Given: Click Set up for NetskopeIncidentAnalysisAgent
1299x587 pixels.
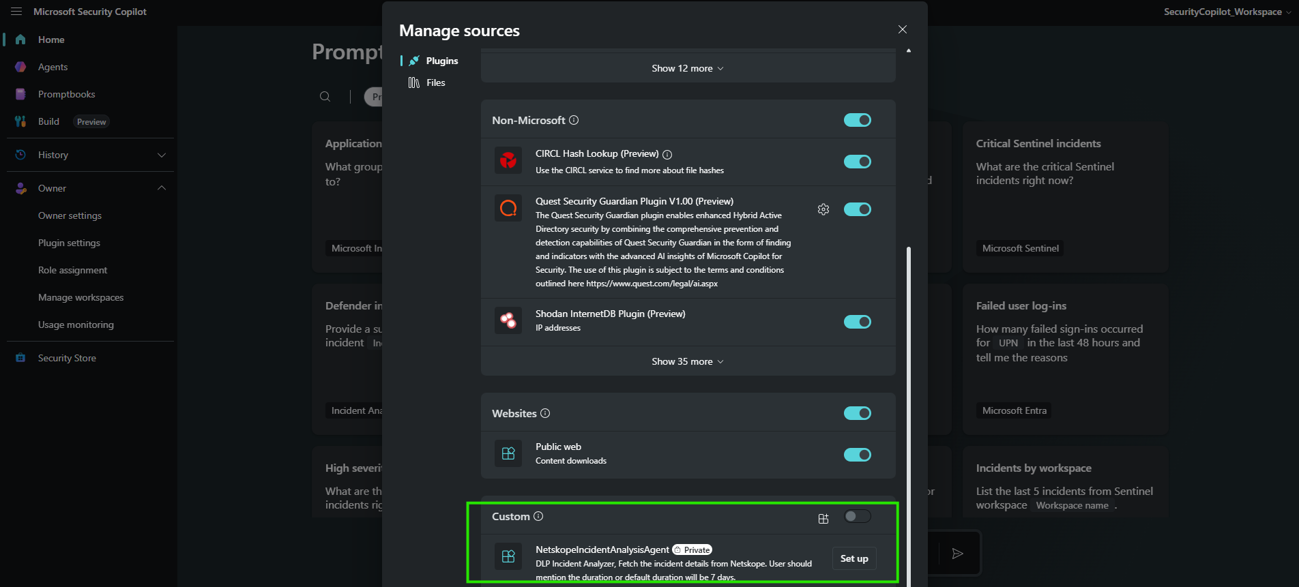Looking at the screenshot, I should [x=854, y=558].
